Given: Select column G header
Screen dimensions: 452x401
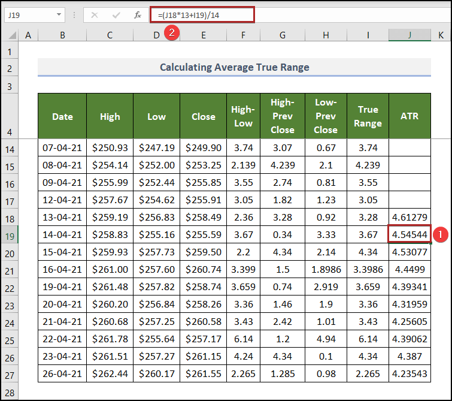Looking at the screenshot, I should tap(283, 35).
